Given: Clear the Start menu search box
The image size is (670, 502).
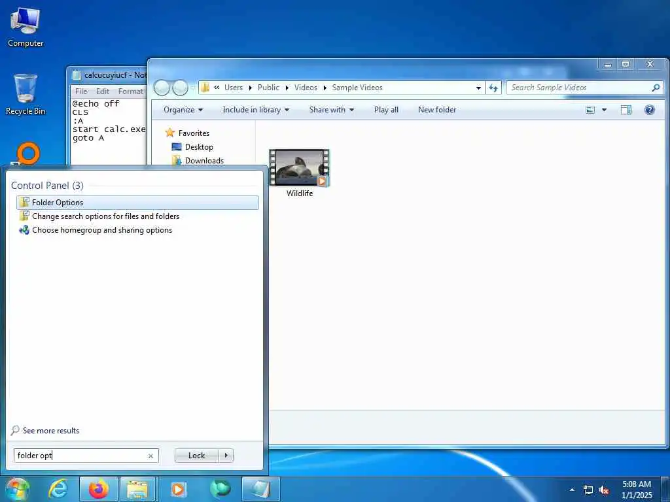Looking at the screenshot, I should pos(150,456).
